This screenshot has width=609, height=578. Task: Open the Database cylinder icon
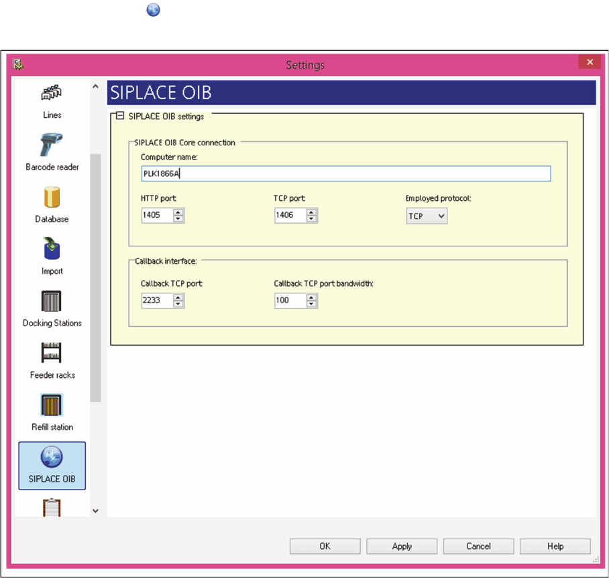tap(52, 197)
